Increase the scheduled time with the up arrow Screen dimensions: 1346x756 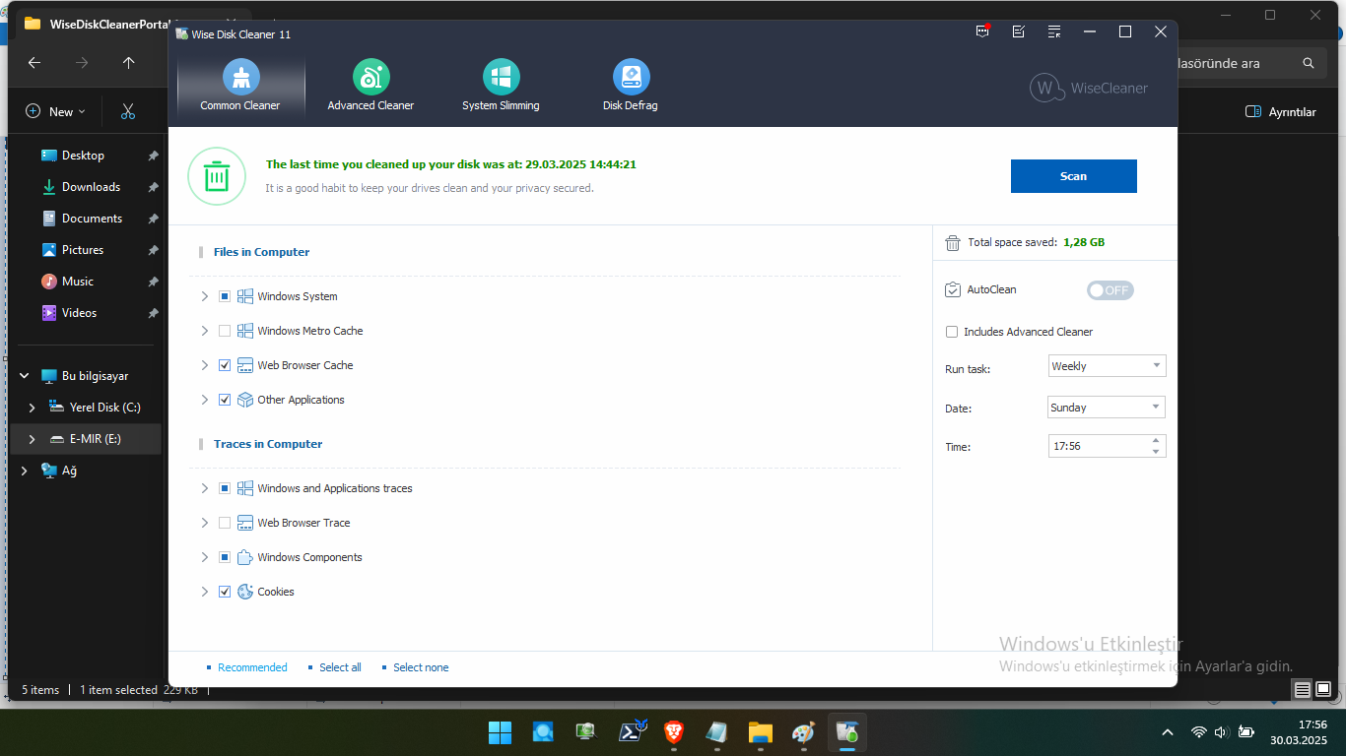[1156, 441]
